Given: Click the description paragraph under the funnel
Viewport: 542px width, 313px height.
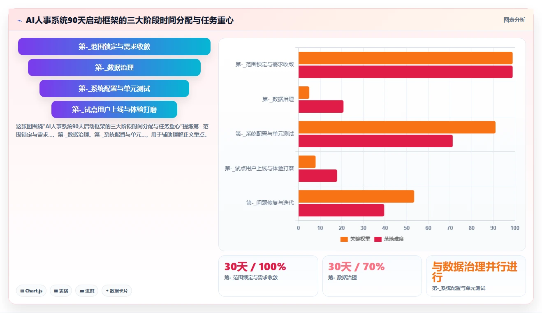Looking at the screenshot, I should click(112, 130).
